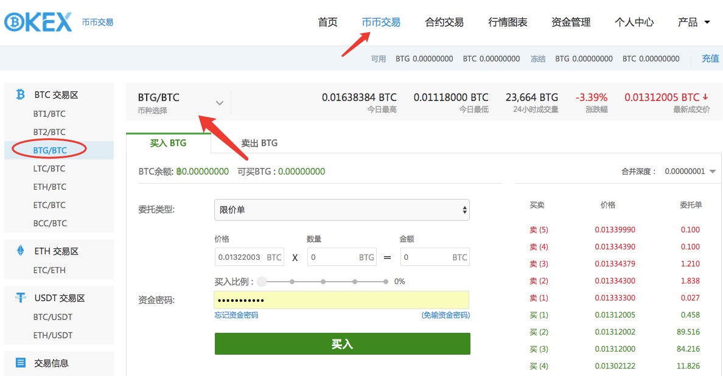This screenshot has height=376, width=723.
Task: Click the 最新成交价 0.01312005 BTC value
Action: (x=662, y=97)
